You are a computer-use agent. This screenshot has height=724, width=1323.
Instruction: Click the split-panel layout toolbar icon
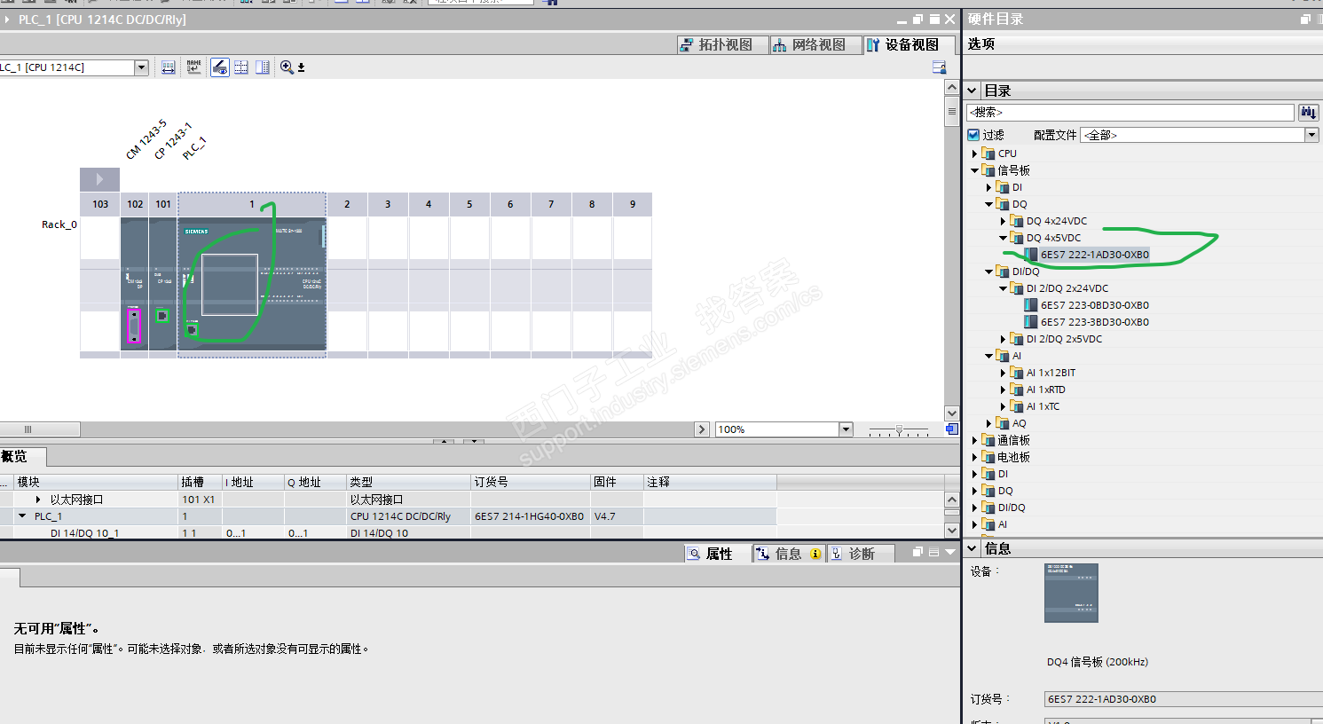point(263,67)
